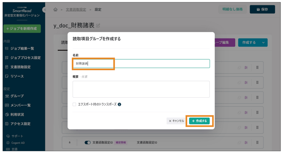Click the ジョブ結果一覧 list icon
This screenshot has width=283, height=154.
tap(7, 48)
